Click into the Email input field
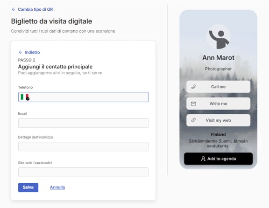The width and height of the screenshot is (269, 208). 83,123
